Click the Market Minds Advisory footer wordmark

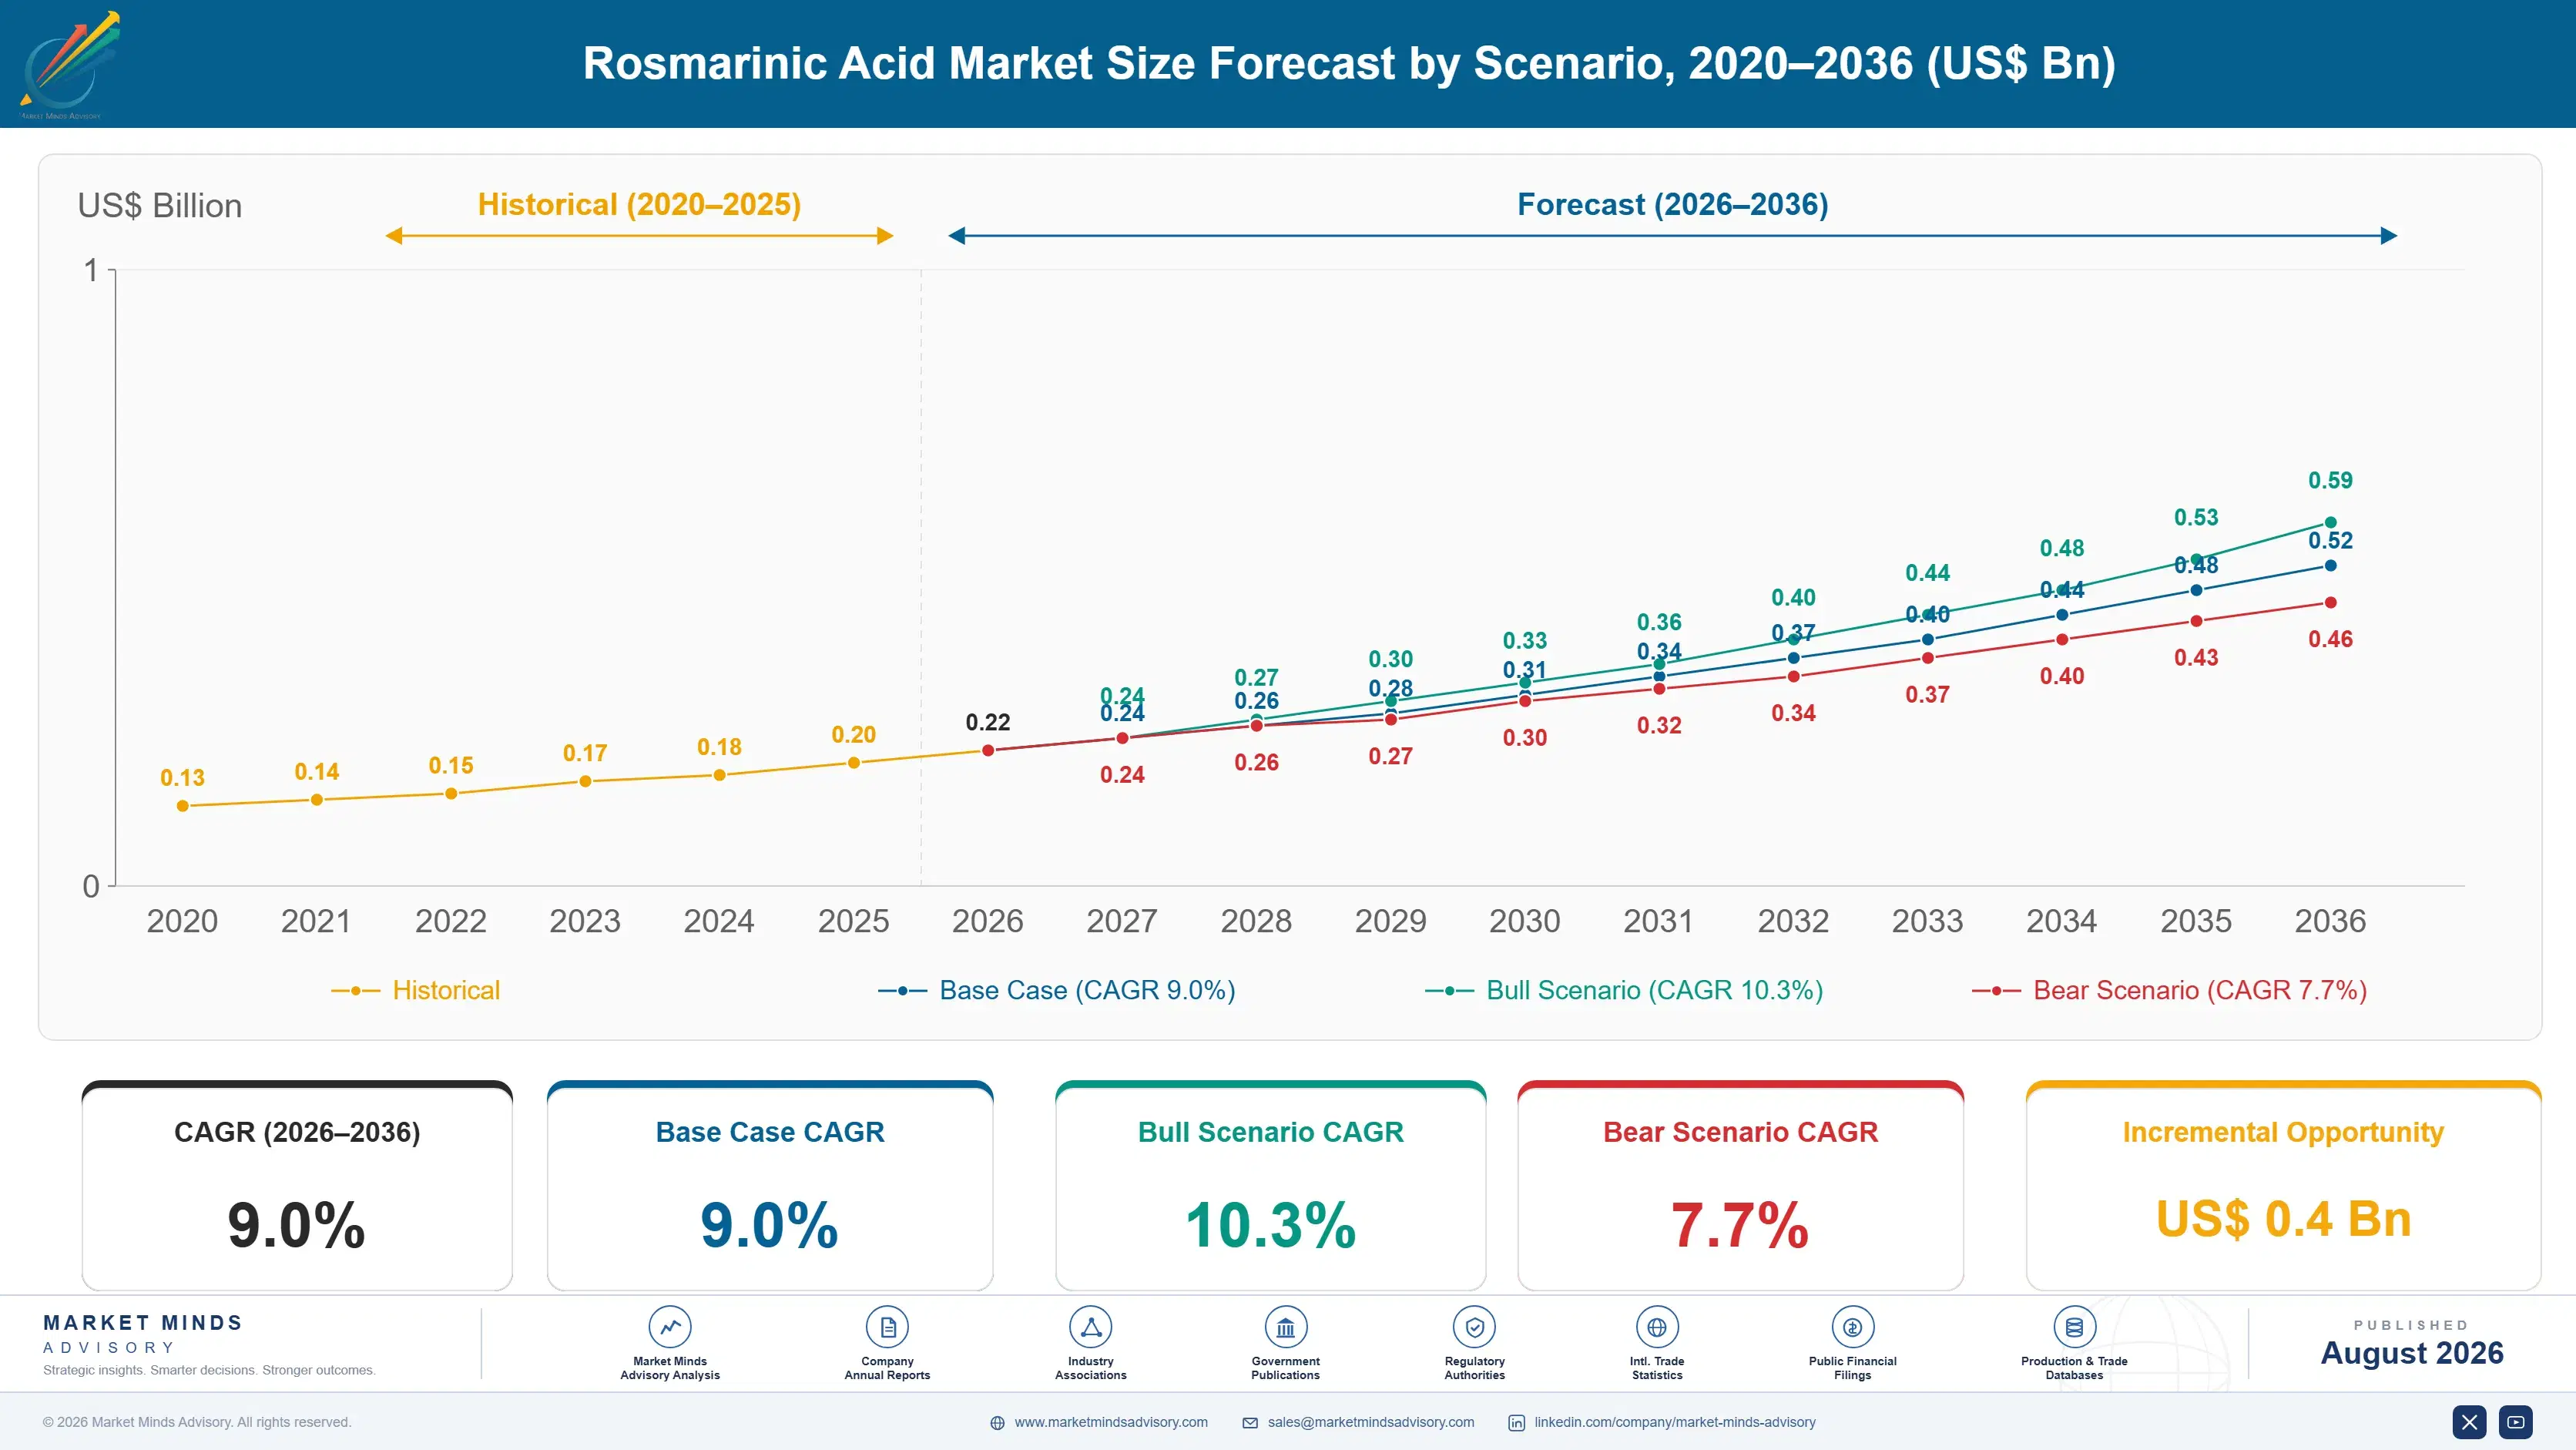[143, 1334]
